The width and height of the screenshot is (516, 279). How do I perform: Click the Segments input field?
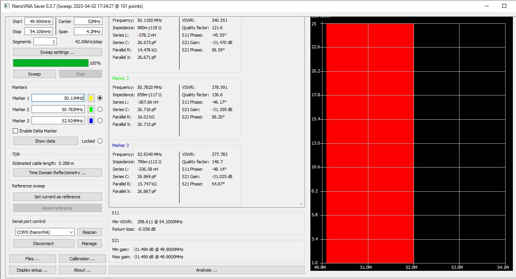pos(45,42)
